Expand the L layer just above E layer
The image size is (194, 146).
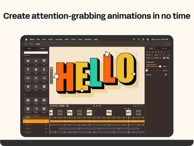pyautogui.click(x=26, y=128)
